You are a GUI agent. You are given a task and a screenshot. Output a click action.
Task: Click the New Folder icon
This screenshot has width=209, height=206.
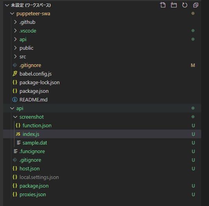click(x=174, y=5)
